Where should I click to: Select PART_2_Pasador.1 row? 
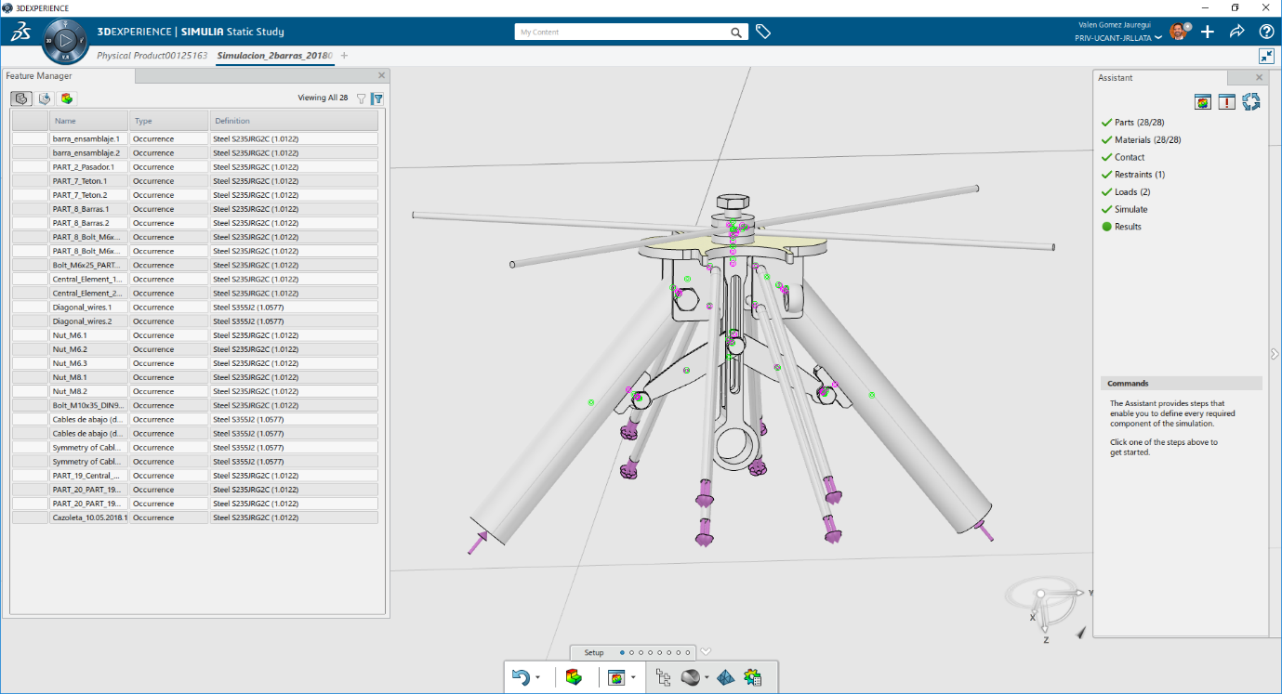(195, 166)
